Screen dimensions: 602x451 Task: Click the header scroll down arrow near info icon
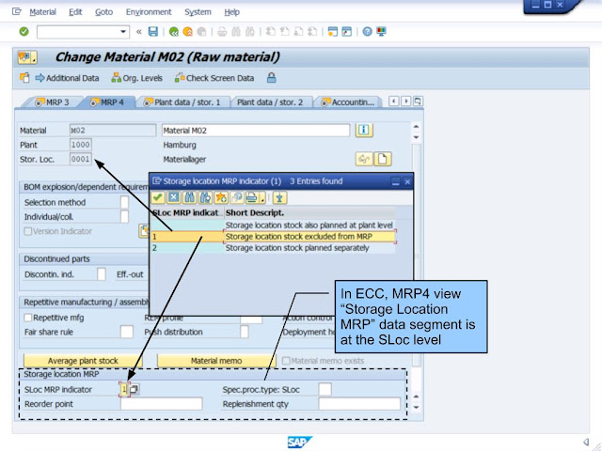416,137
